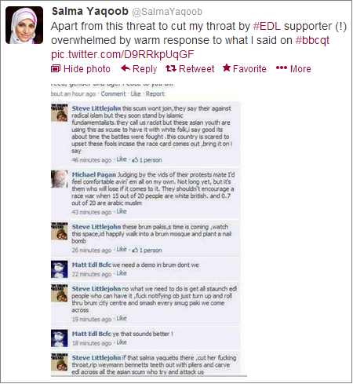Viewport: 353px width, 384px height.
Task: Click the Favorite star icon
Action: pyautogui.click(x=227, y=68)
